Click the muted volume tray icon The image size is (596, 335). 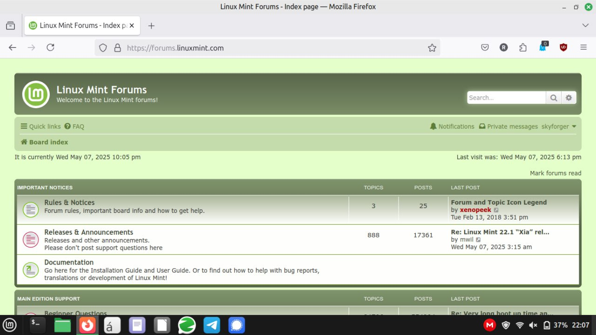(533, 325)
